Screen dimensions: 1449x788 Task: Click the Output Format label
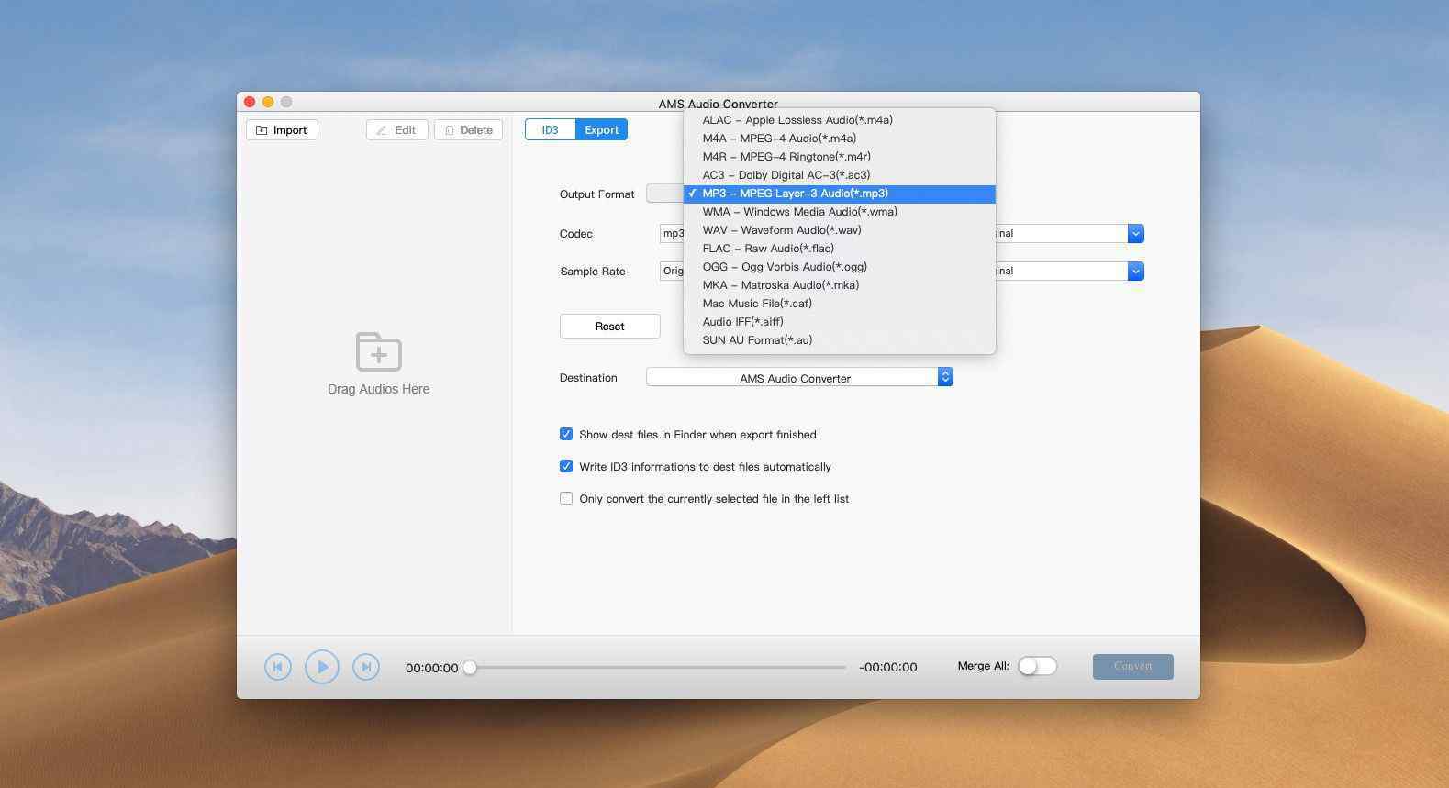point(596,194)
